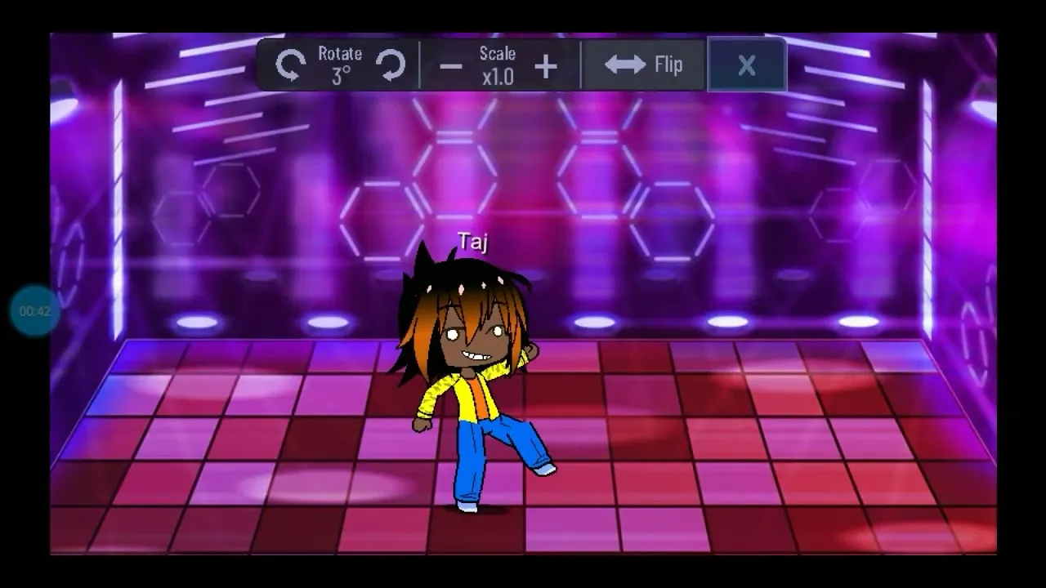Select the Rotate 3° value
Image resolution: width=1046 pixels, height=588 pixels.
(x=340, y=65)
